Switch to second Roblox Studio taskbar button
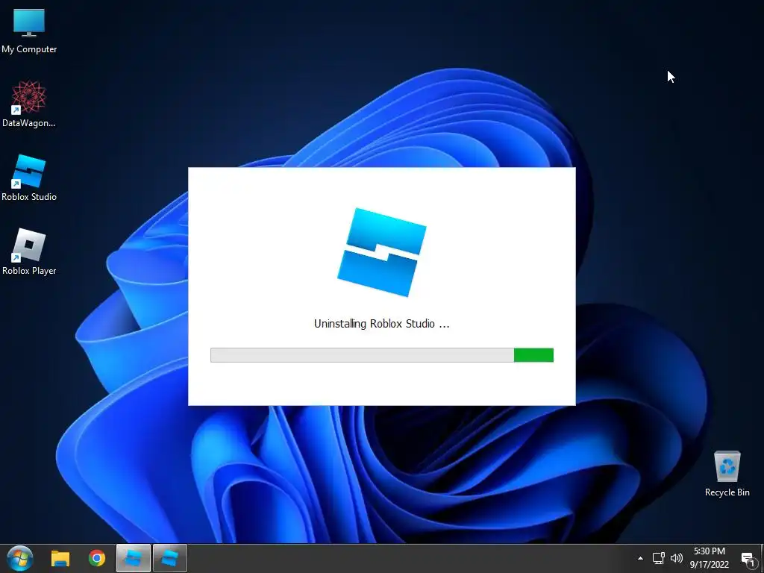This screenshot has height=573, width=764. coord(170,558)
